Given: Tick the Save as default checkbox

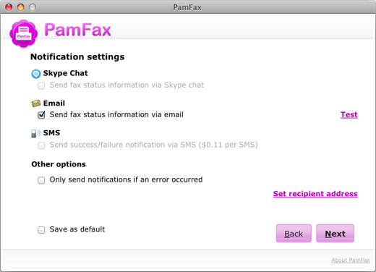Looking at the screenshot, I should [41, 230].
